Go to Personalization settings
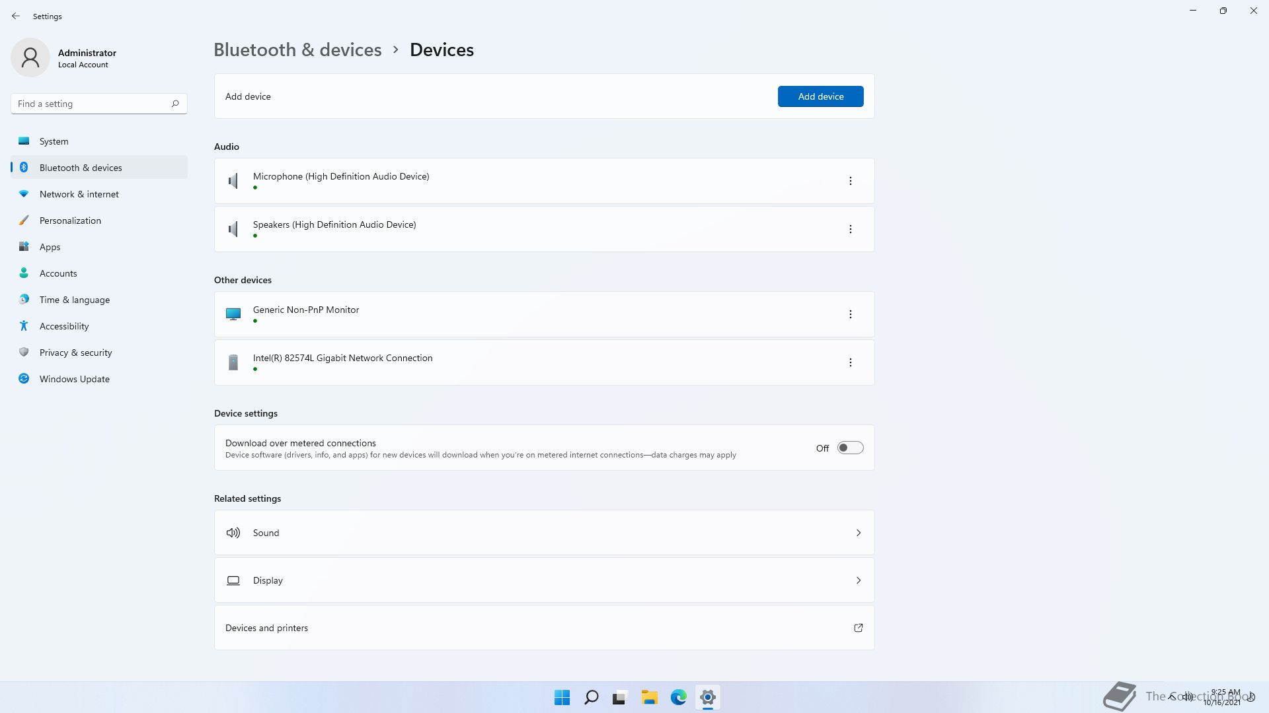1269x713 pixels. 70,221
